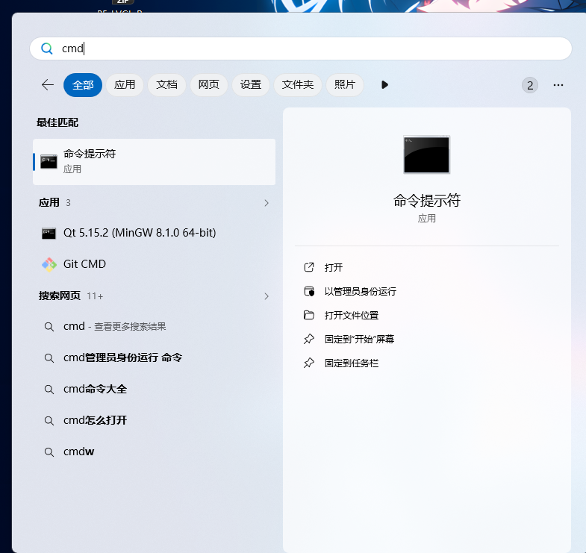586x553 pixels.
Task: Switch to the 设置 filter tab
Action: click(x=250, y=85)
